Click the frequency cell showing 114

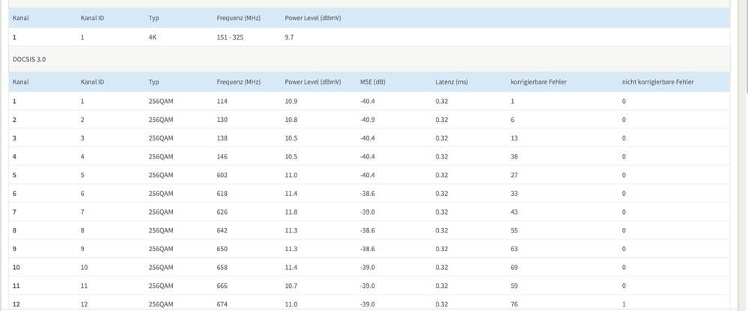click(x=222, y=101)
